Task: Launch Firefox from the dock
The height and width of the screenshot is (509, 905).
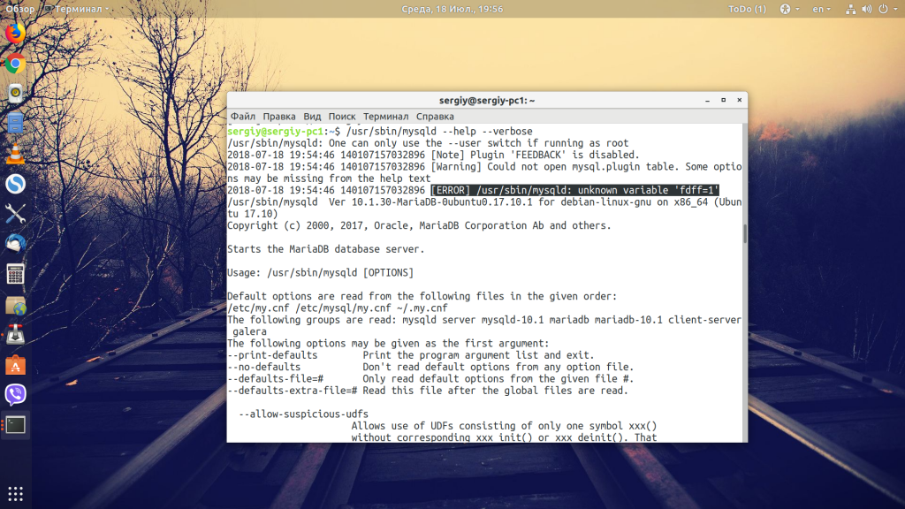Action: [x=15, y=34]
